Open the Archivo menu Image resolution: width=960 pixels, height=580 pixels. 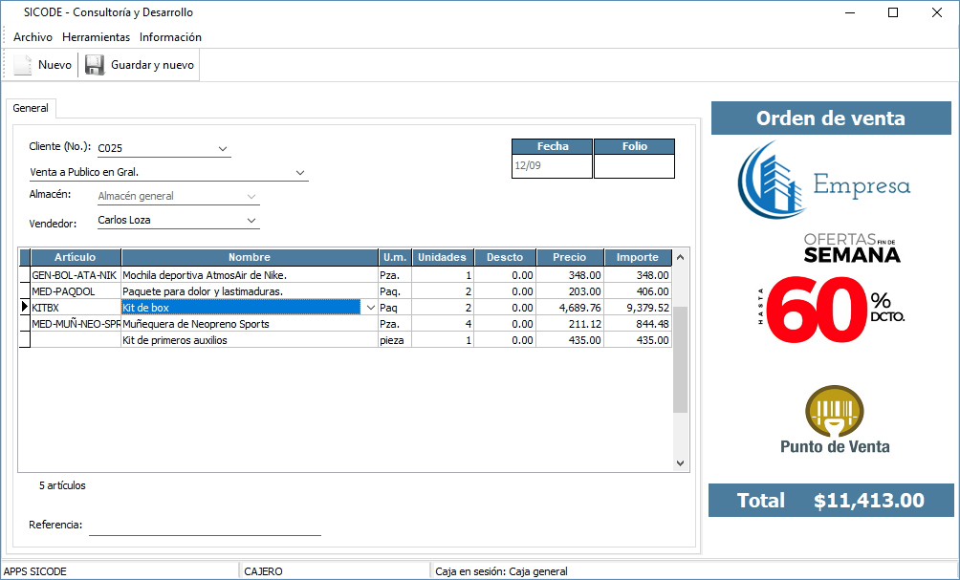pos(33,37)
